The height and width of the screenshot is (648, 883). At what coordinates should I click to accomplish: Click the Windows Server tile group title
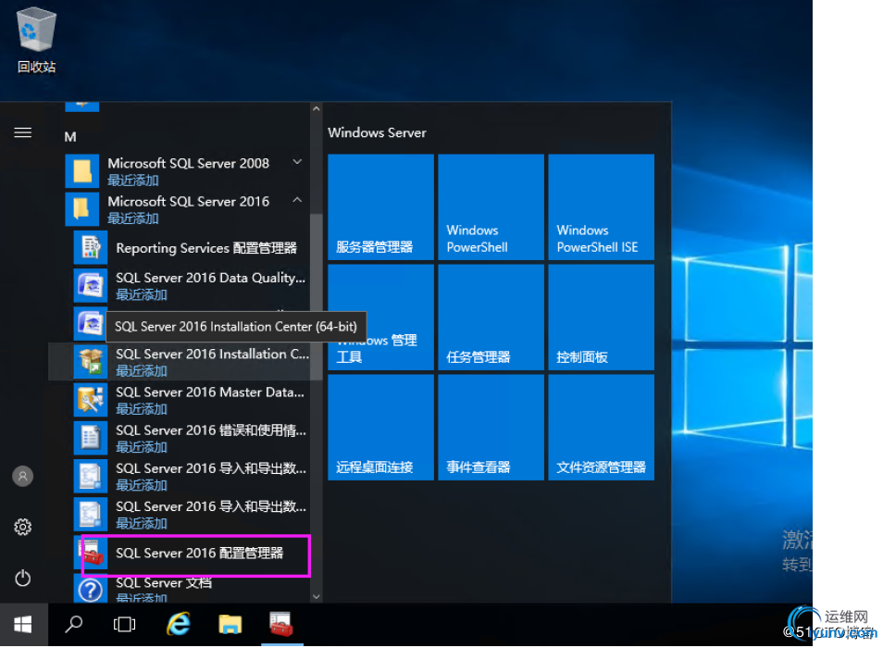pyautogui.click(x=377, y=133)
